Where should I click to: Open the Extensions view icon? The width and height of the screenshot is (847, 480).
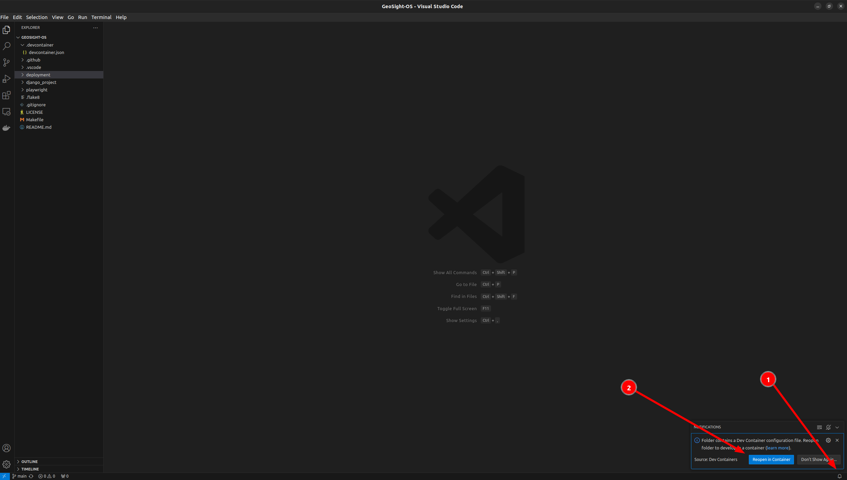tap(6, 95)
